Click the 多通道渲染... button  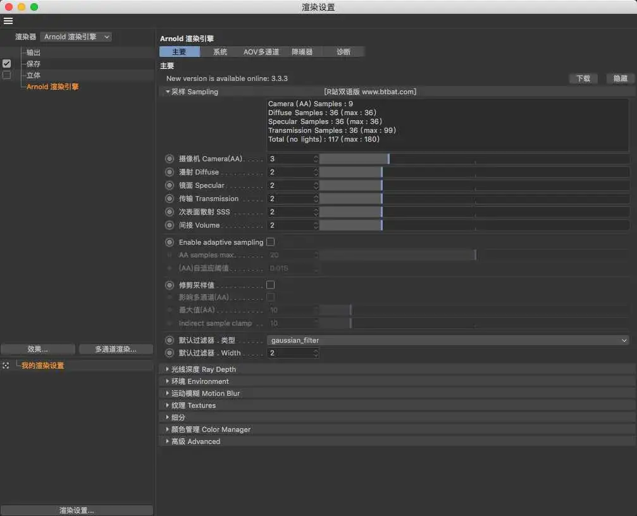tap(116, 349)
